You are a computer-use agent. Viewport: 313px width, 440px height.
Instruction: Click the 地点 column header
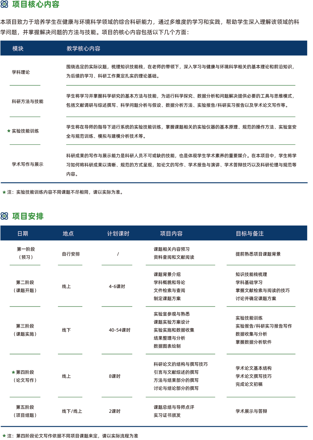pos(68,233)
